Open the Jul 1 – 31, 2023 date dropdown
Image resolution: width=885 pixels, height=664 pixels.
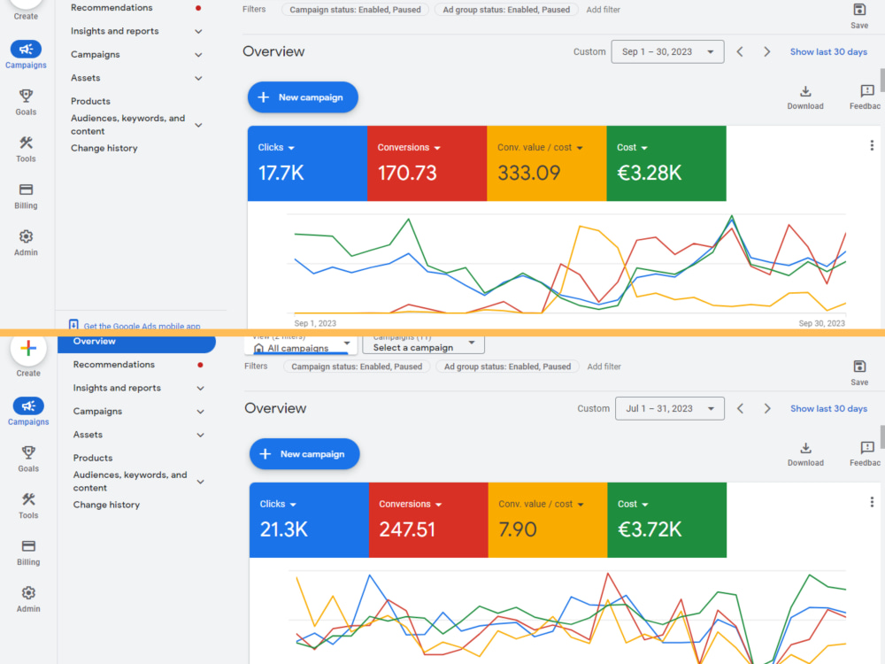pos(669,409)
